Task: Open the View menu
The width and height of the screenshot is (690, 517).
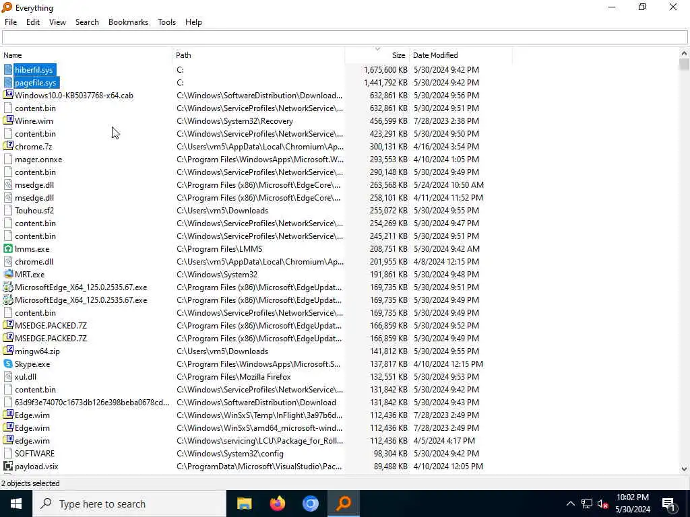Action: tap(57, 22)
